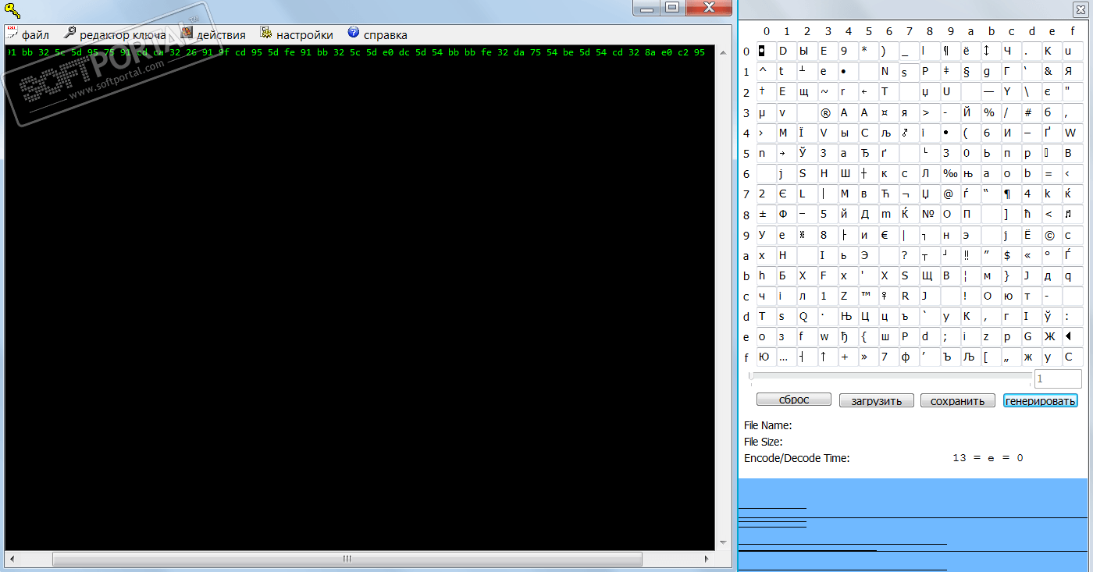Click the Encode/Decode Time: label
This screenshot has height=572, width=1093.
797,458
